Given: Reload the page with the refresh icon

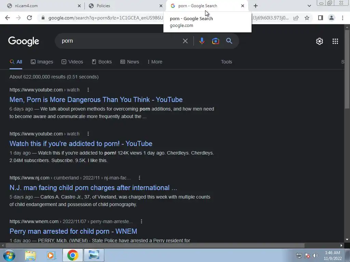Looking at the screenshot, I should 29,18.
